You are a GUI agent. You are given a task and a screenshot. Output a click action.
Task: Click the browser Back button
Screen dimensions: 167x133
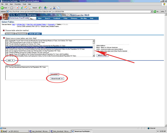click(4, 8)
